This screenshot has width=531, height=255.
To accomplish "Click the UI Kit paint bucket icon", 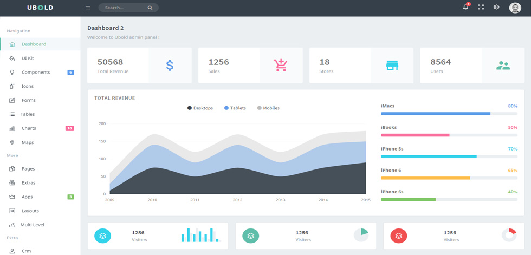I will pos(12,58).
